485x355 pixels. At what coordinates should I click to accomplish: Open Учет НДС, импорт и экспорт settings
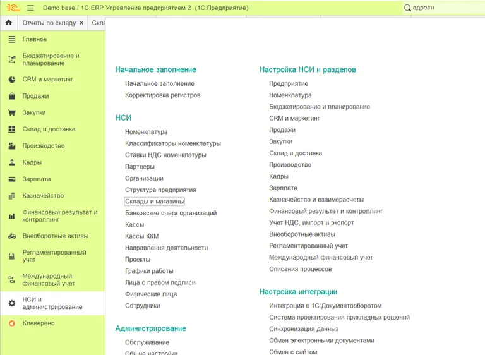tap(311, 223)
